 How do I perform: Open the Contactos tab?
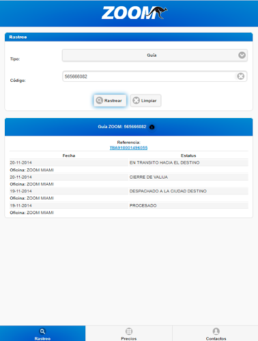click(216, 333)
